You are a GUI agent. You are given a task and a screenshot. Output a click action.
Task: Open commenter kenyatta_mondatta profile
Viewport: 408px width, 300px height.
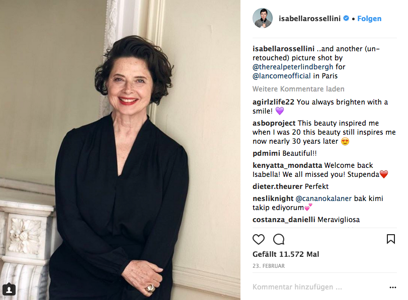pos(287,165)
